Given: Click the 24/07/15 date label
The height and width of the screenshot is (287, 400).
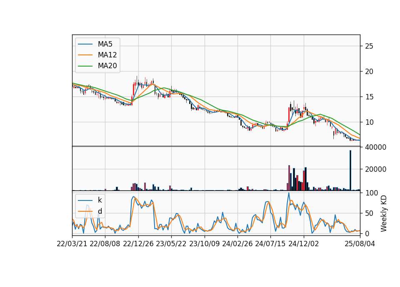Looking at the screenshot, I should click(270, 244).
